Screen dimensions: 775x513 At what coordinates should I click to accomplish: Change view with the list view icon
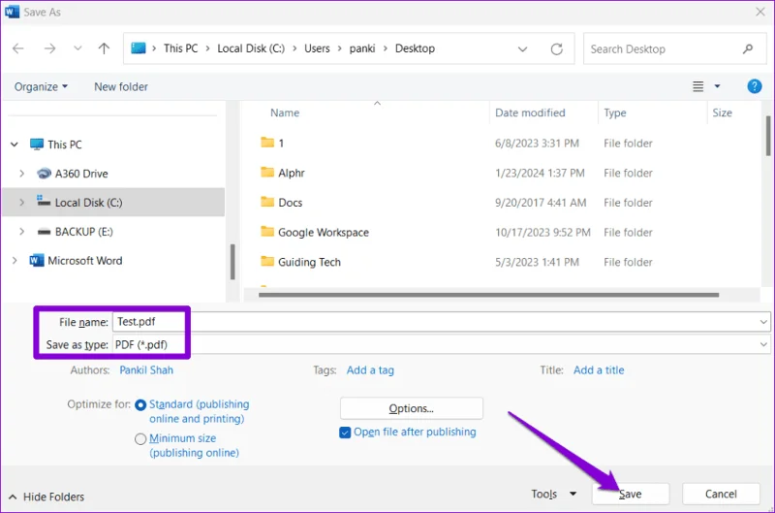697,86
